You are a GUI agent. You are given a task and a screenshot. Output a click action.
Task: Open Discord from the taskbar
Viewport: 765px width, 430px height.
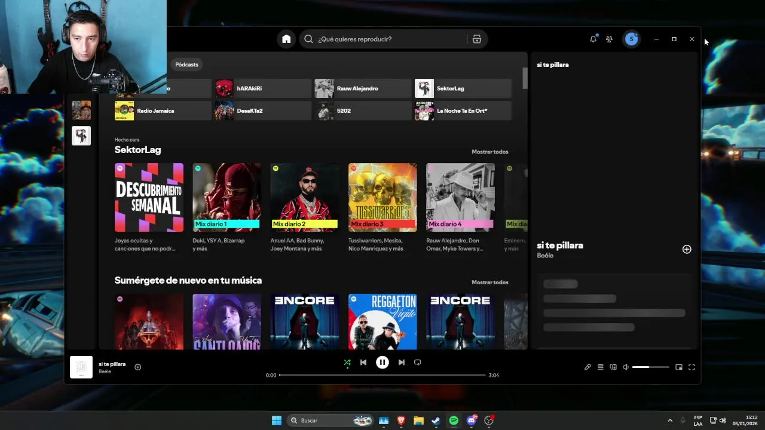[472, 420]
